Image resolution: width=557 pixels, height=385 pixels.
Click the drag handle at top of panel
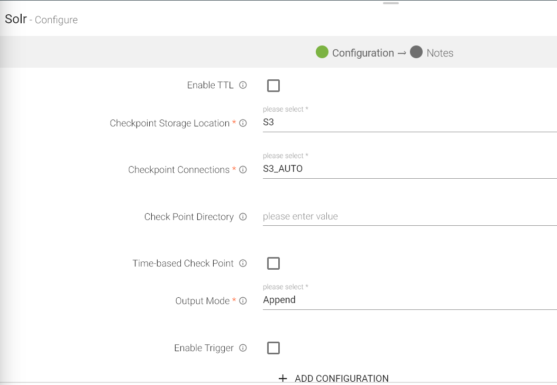391,3
